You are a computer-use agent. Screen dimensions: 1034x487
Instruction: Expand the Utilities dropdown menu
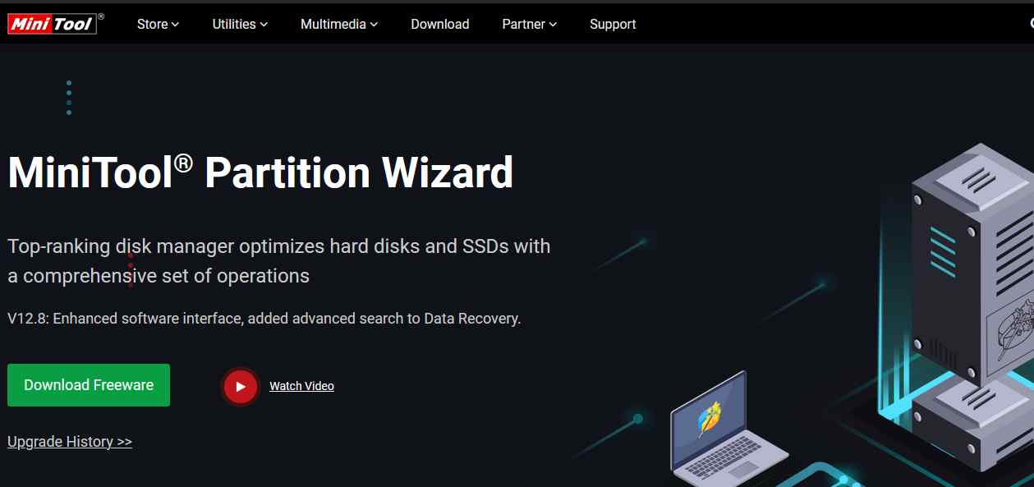click(240, 24)
